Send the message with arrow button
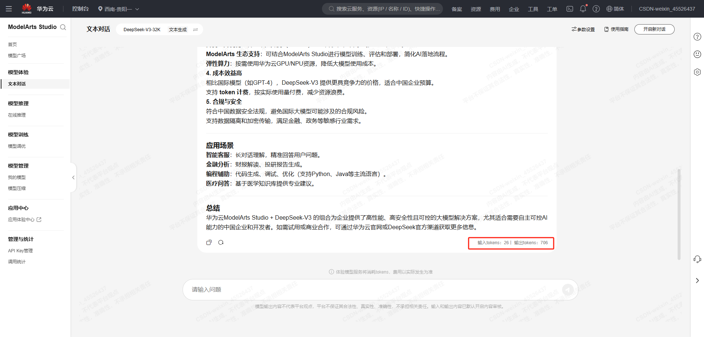The image size is (704, 337). [x=568, y=290]
